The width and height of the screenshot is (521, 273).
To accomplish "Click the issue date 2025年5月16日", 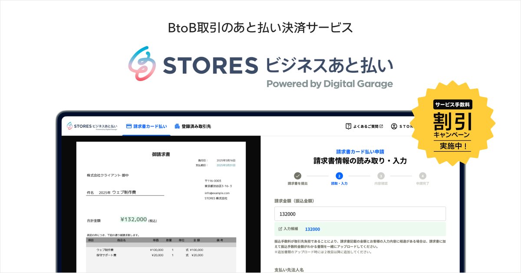I will (226, 160).
